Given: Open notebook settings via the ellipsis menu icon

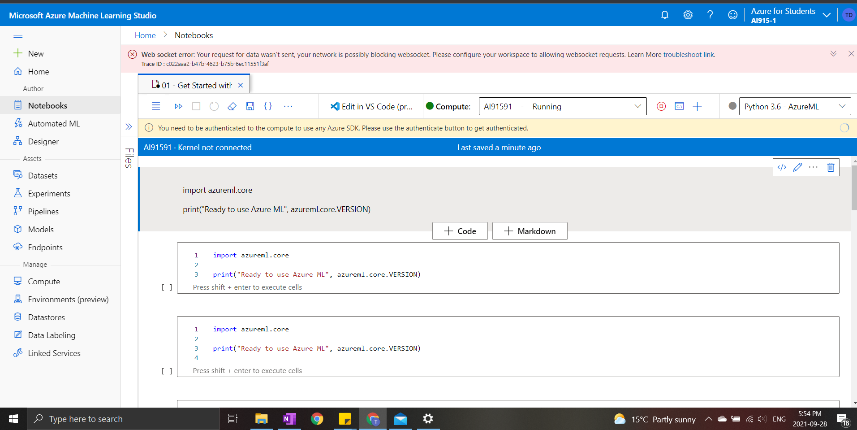Looking at the screenshot, I should (813, 167).
